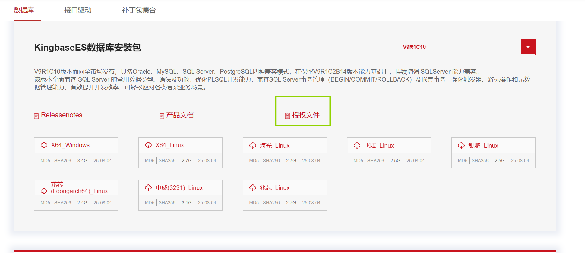
Task: Click the download cloud icon for X64_Linux
Action: click(148, 145)
